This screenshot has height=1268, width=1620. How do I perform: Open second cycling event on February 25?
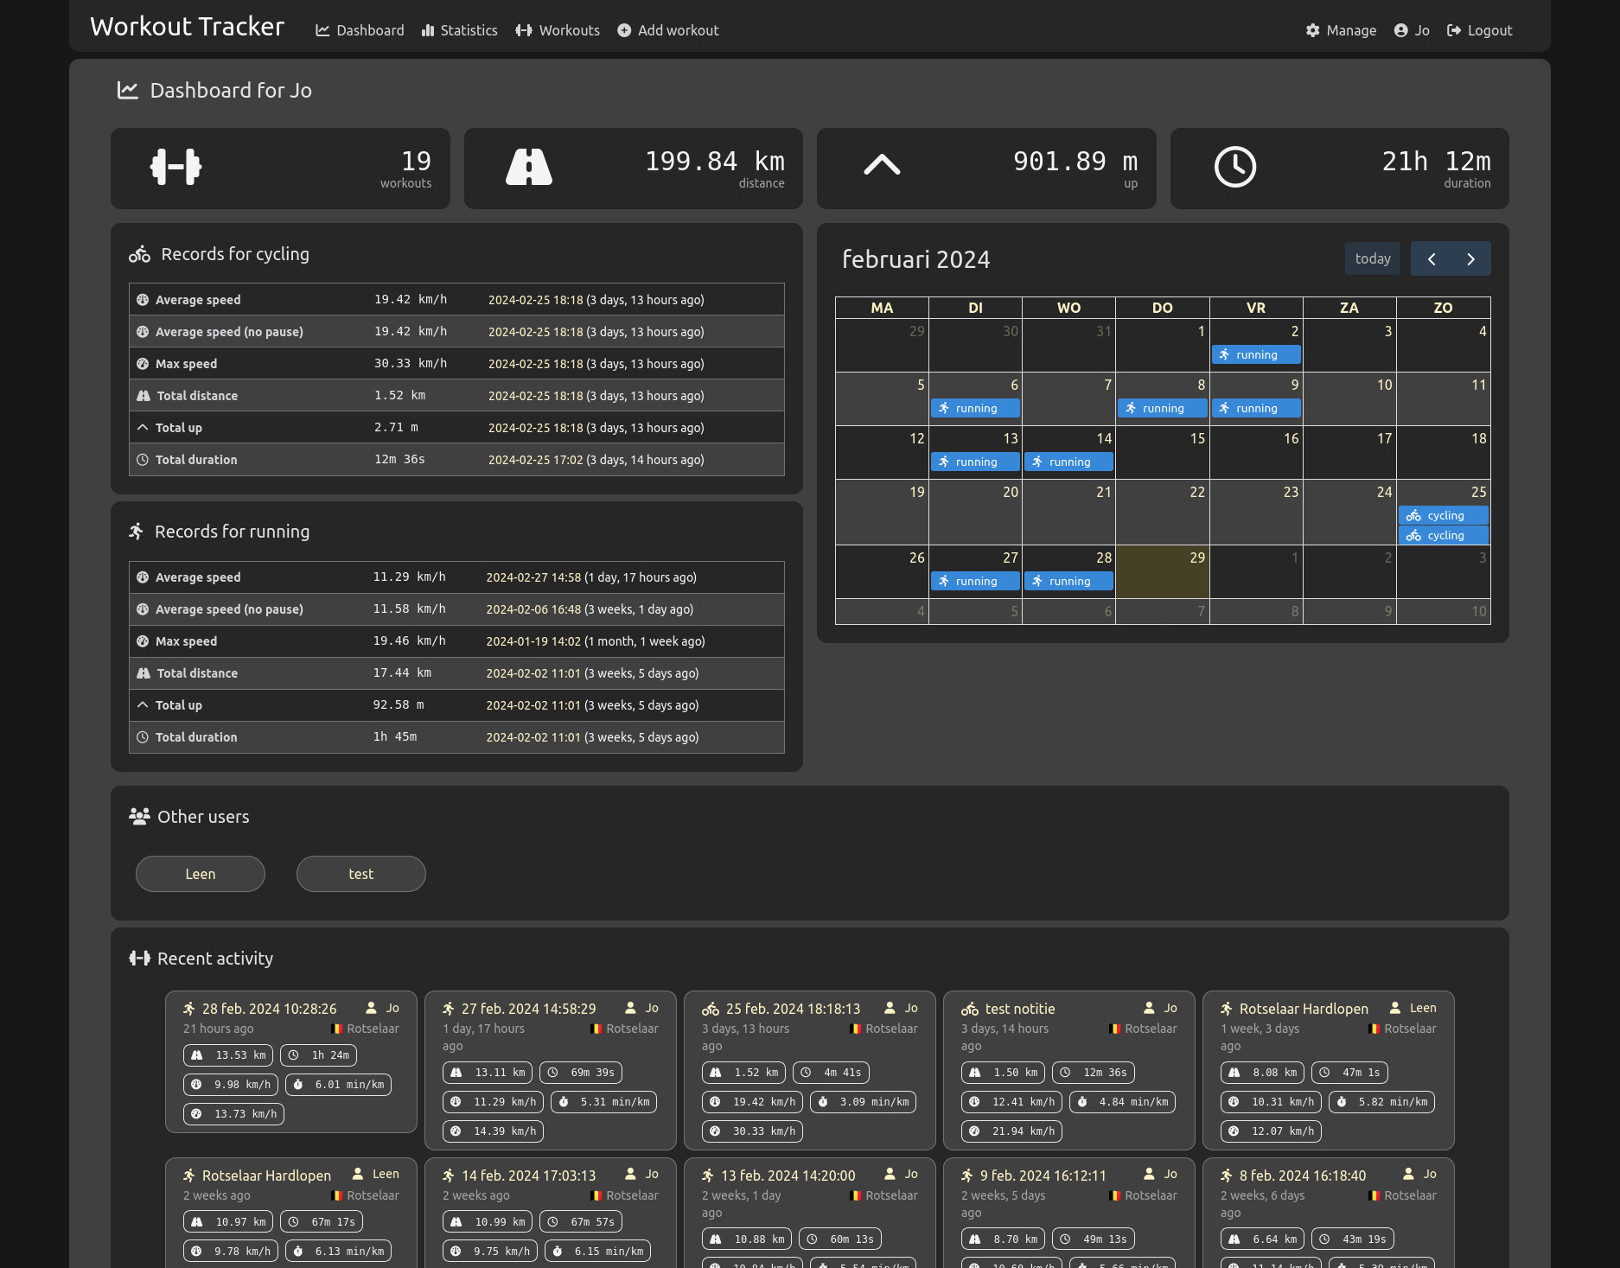click(x=1444, y=535)
